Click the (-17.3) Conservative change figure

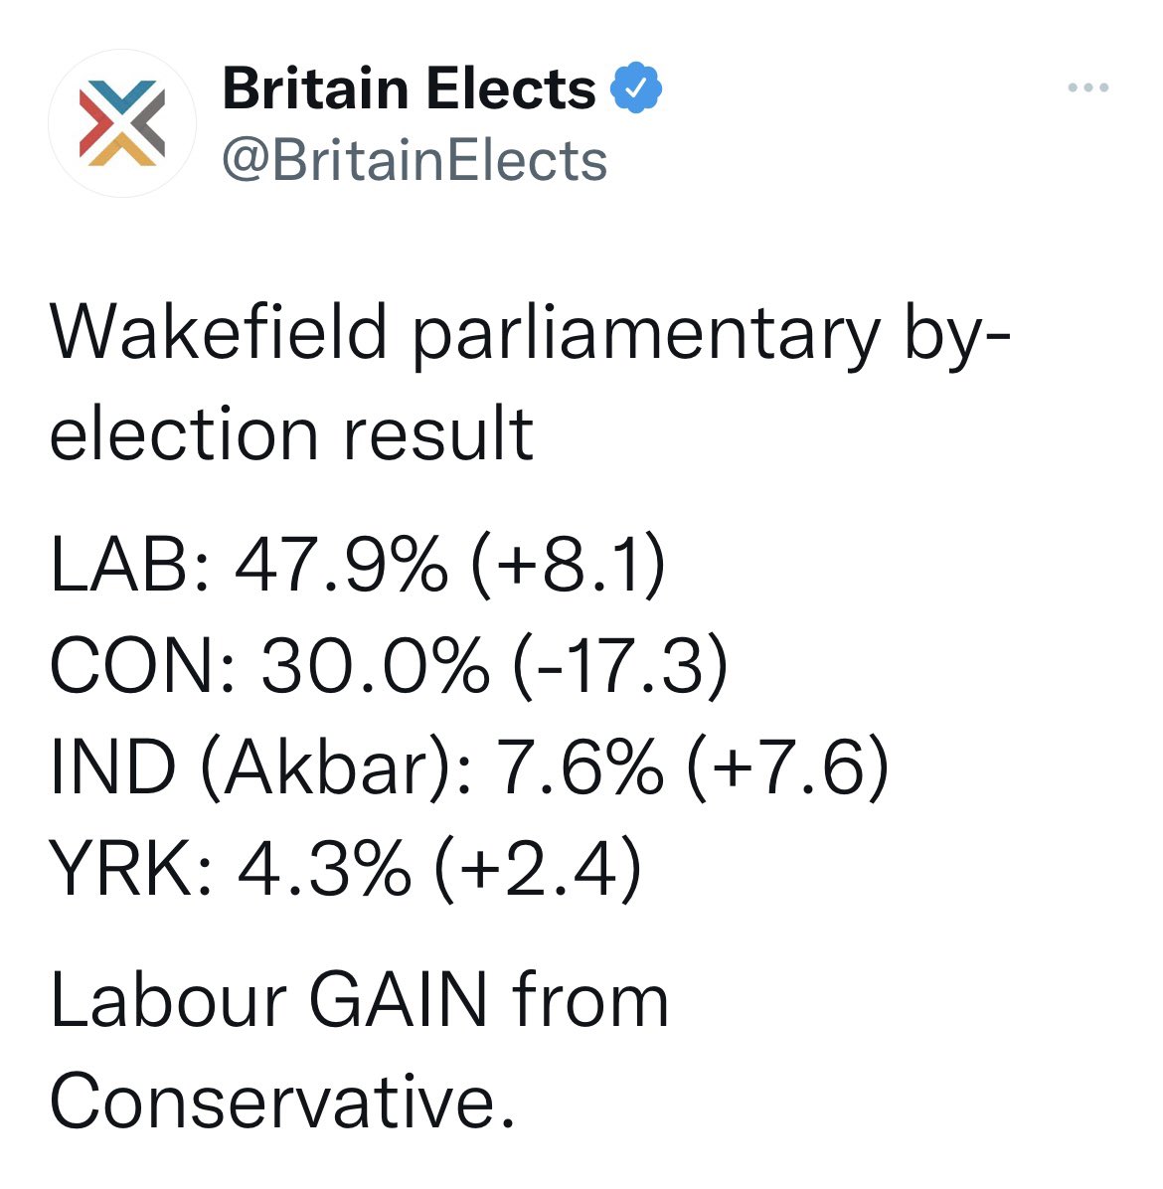[x=621, y=666]
